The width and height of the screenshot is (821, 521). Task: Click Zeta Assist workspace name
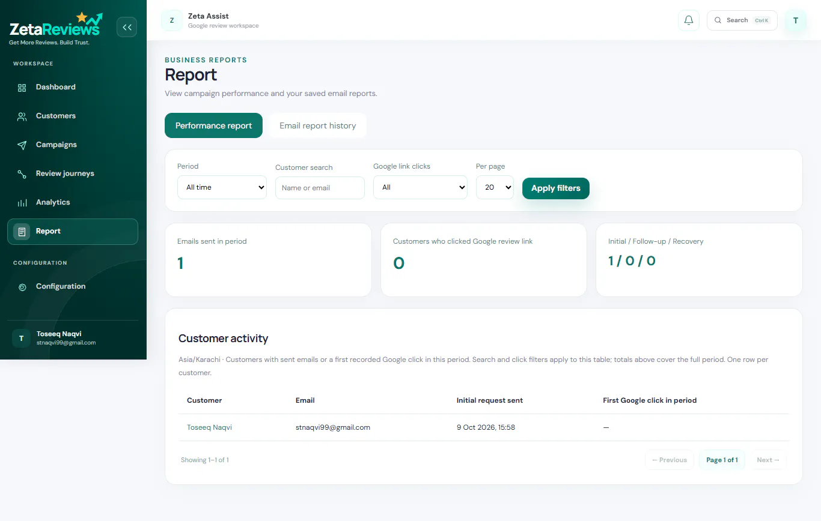[209, 16]
